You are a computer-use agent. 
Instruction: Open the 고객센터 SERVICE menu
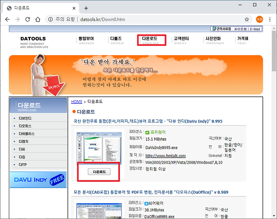[181, 40]
